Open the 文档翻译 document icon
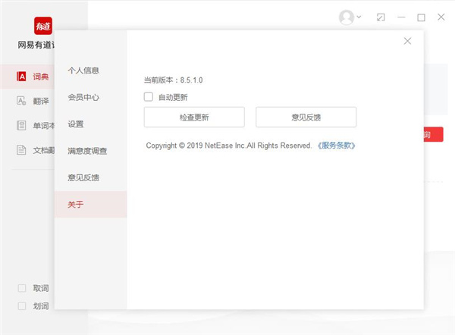 [x=21, y=150]
